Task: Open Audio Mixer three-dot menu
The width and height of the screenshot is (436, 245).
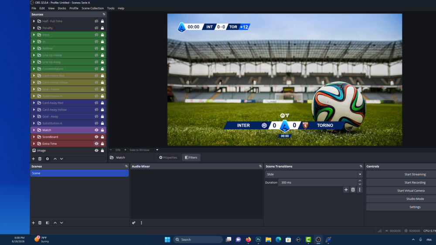Action: (x=141, y=223)
